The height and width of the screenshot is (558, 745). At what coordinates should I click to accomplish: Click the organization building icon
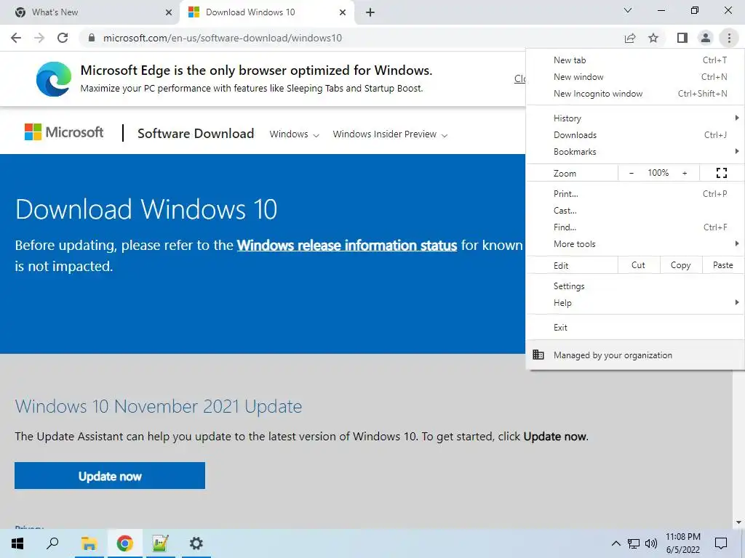(538, 355)
